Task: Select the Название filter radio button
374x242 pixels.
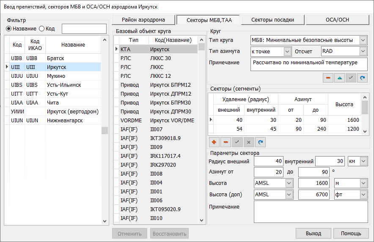Action: click(8, 29)
